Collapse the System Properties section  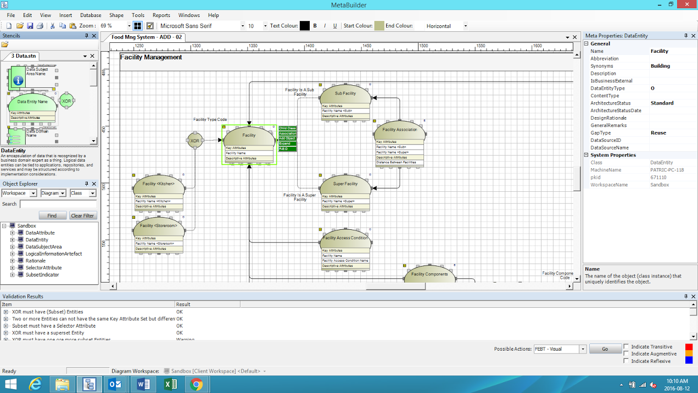point(587,155)
